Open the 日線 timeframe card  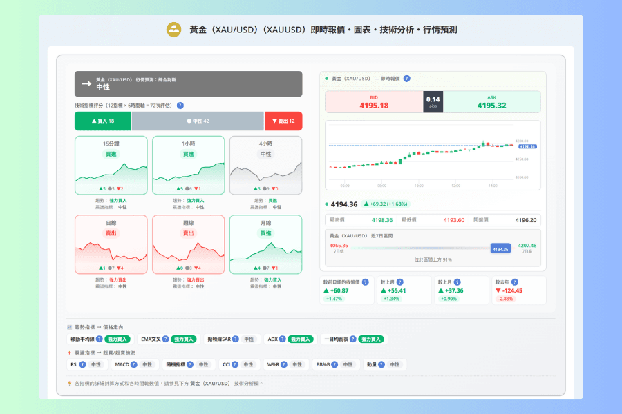[111, 244]
